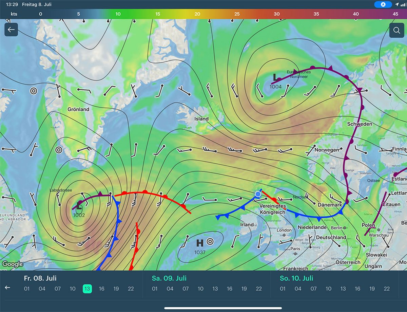Select hour 13 on Fr. 08. Juli

tap(87, 289)
